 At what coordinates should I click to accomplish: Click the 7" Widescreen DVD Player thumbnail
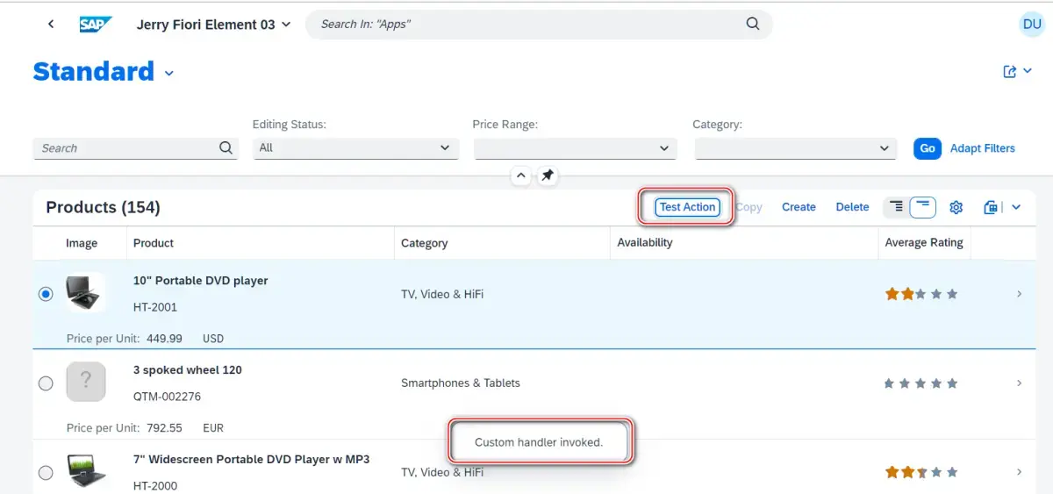[x=86, y=471]
